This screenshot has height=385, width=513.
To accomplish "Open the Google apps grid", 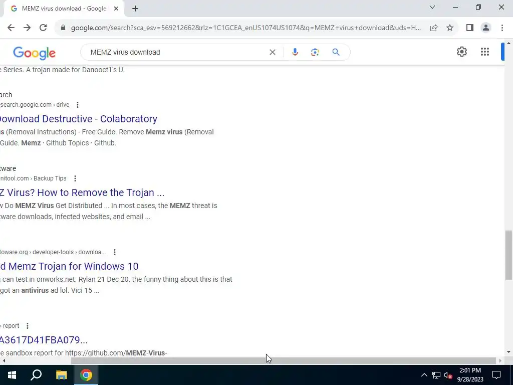I will (x=485, y=52).
